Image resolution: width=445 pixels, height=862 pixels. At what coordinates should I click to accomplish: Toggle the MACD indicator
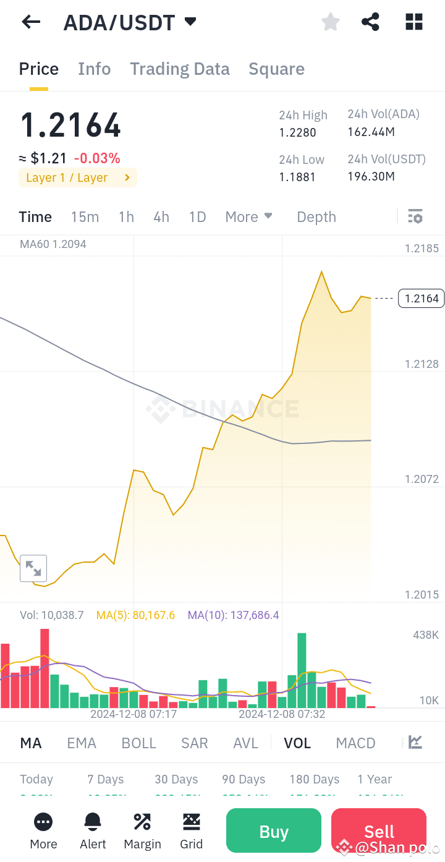355,742
